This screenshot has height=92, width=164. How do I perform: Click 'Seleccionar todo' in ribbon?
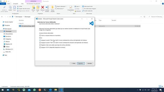point(87,6)
